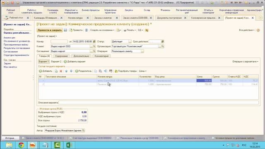Open Маркетинг и планирование section
Viewport: 265px width, 149px height.
point(71,11)
